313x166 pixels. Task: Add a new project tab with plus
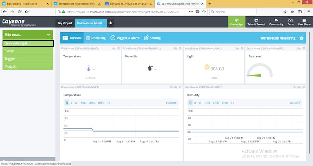[110, 23]
